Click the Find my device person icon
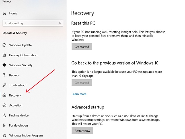 (4, 115)
